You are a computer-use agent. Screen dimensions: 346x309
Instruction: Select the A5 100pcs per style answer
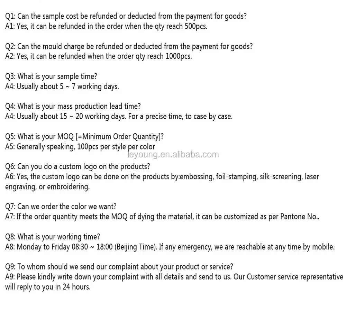click(80, 147)
